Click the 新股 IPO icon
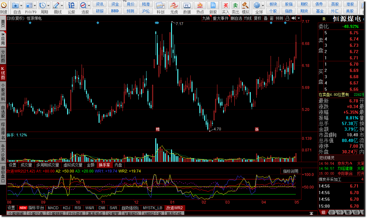367x218 pixels. (x=213, y=5)
